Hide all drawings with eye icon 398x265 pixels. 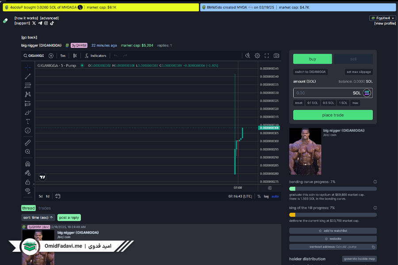[x=28, y=191]
